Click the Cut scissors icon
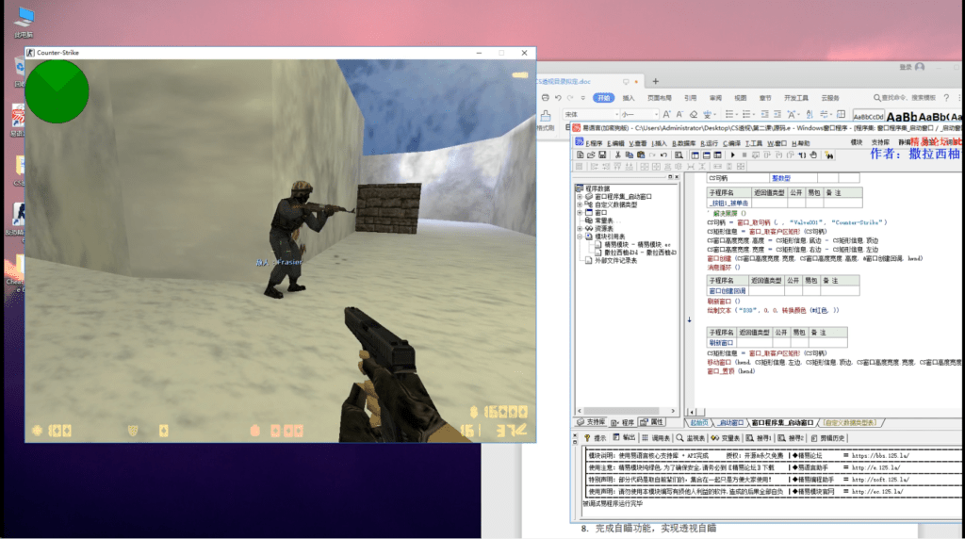 click(x=616, y=155)
